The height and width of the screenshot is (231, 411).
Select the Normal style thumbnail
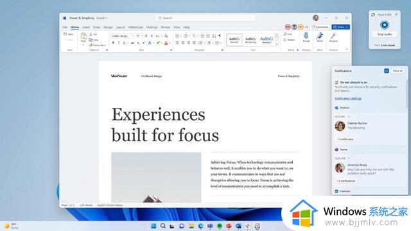(x=234, y=40)
